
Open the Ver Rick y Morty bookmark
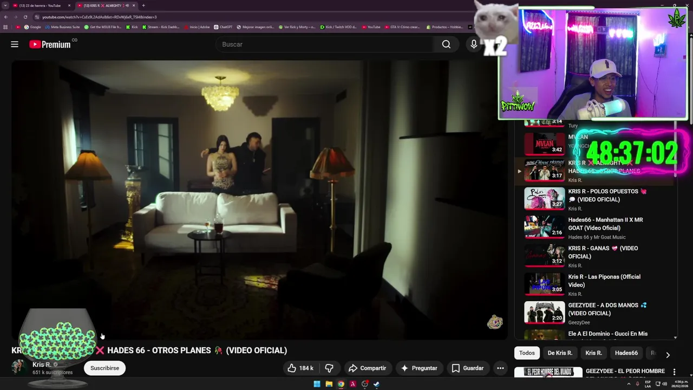pyautogui.click(x=297, y=27)
